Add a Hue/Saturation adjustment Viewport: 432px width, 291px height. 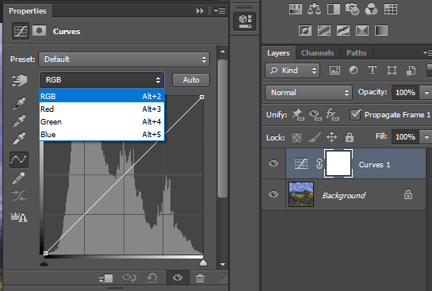coord(296,9)
